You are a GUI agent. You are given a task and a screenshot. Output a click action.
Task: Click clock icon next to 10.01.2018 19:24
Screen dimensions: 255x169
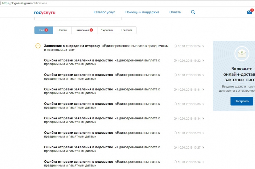coord(175,46)
